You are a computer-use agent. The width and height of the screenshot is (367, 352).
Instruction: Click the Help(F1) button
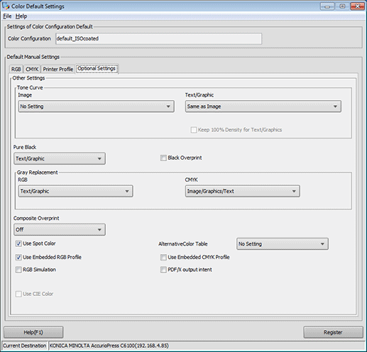pyautogui.click(x=33, y=332)
